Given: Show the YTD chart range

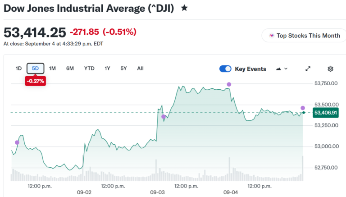Looking at the screenshot, I should pyautogui.click(x=89, y=69).
